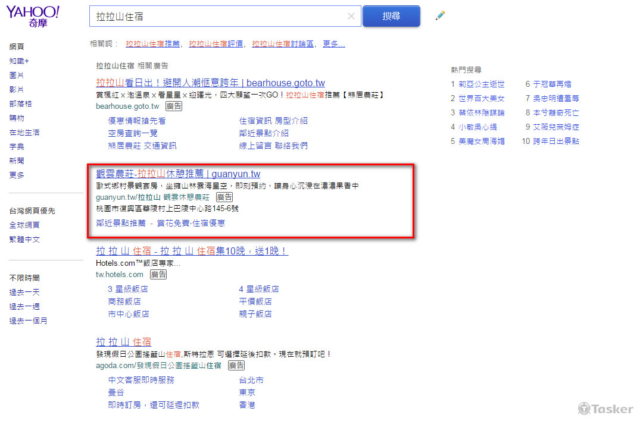This screenshot has height=421, width=643.
Task: Select the 過去一天 time filter
Action: 24,292
